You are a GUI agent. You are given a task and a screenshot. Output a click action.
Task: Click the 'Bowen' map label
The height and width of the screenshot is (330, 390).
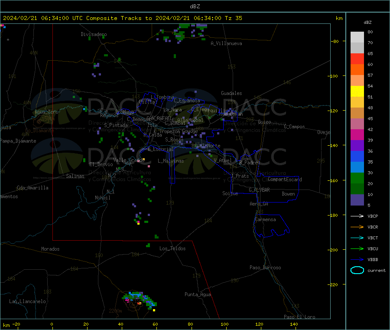point(288,194)
